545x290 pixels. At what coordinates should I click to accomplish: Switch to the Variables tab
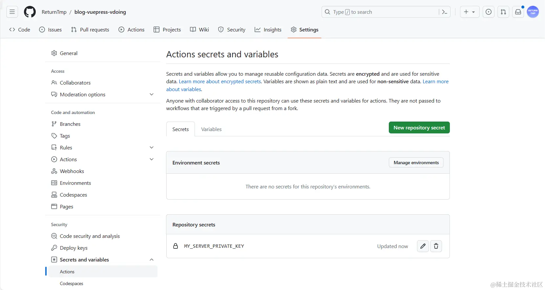[211, 129]
